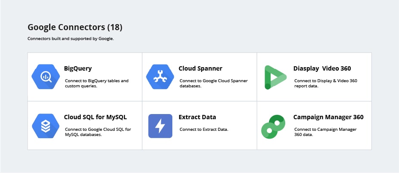
Task: Click the BigQuery hexagon icon
Action: [x=45, y=77]
